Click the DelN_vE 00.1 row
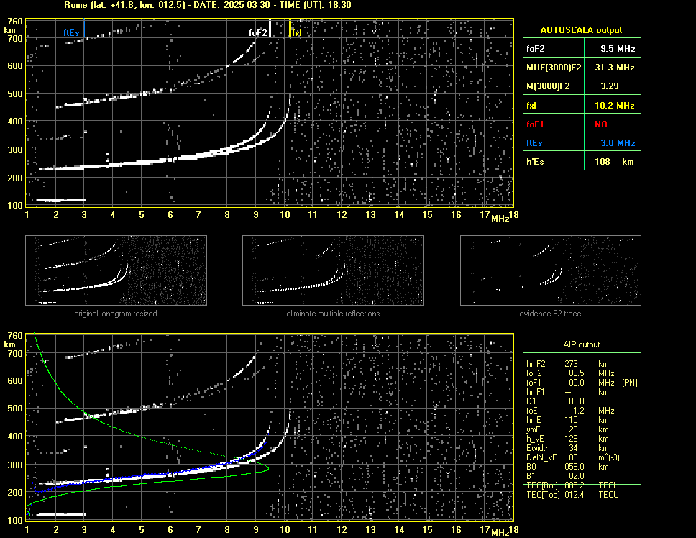The width and height of the screenshot is (696, 538). tap(573, 457)
